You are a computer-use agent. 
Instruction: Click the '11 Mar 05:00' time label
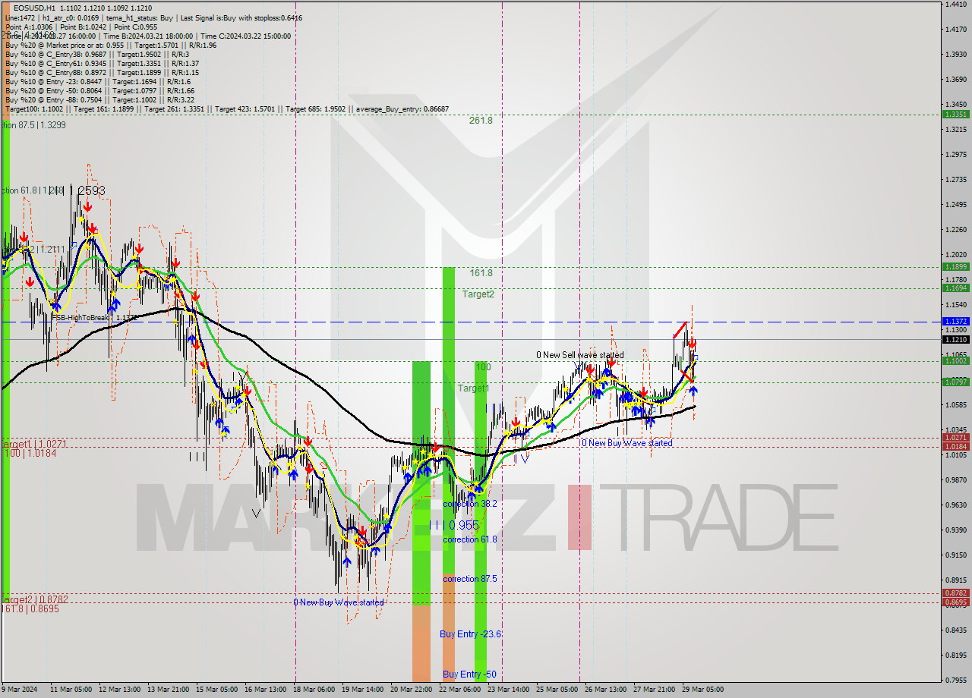tap(71, 690)
